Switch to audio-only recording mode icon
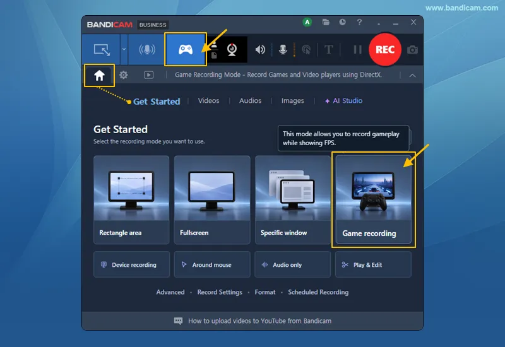The height and width of the screenshot is (347, 505). [147, 50]
